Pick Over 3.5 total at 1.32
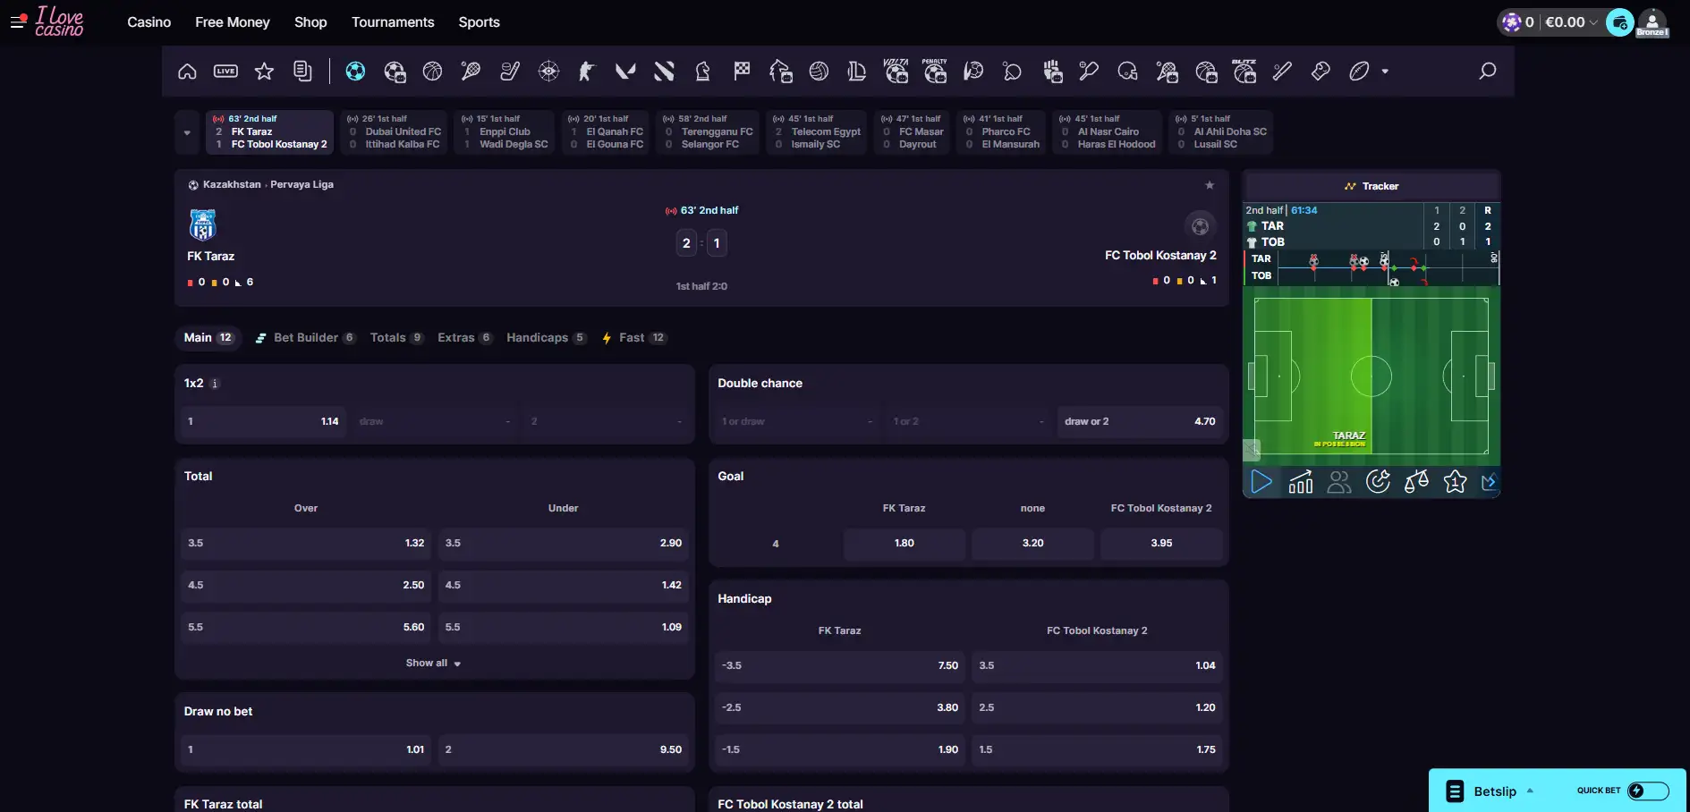 coord(306,544)
